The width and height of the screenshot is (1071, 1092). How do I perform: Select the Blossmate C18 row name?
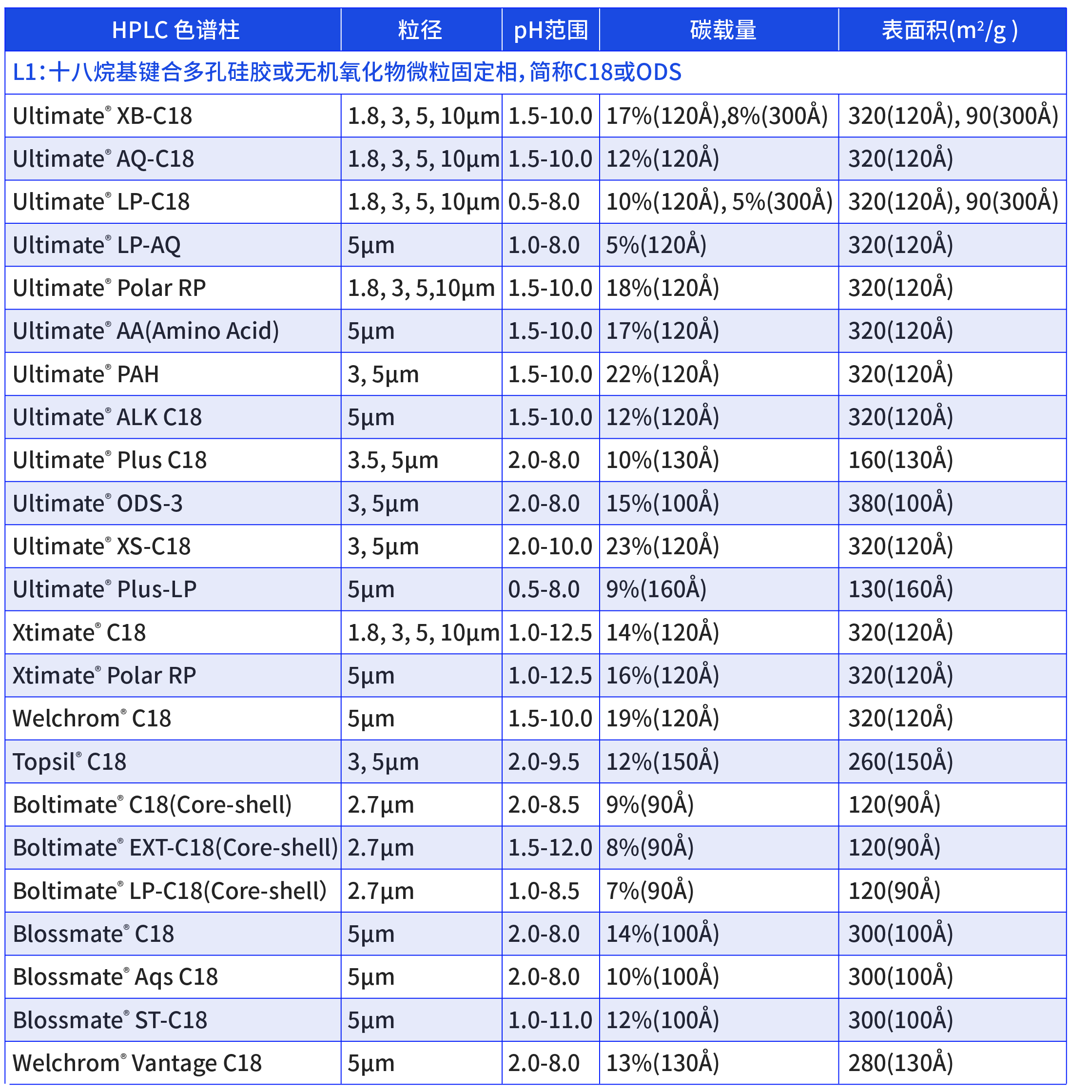[x=94, y=934]
